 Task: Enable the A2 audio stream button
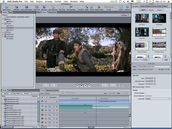(42, 110)
